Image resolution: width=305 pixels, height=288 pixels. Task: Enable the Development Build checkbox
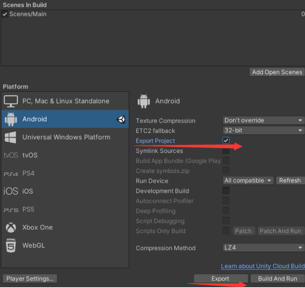coord(226,191)
